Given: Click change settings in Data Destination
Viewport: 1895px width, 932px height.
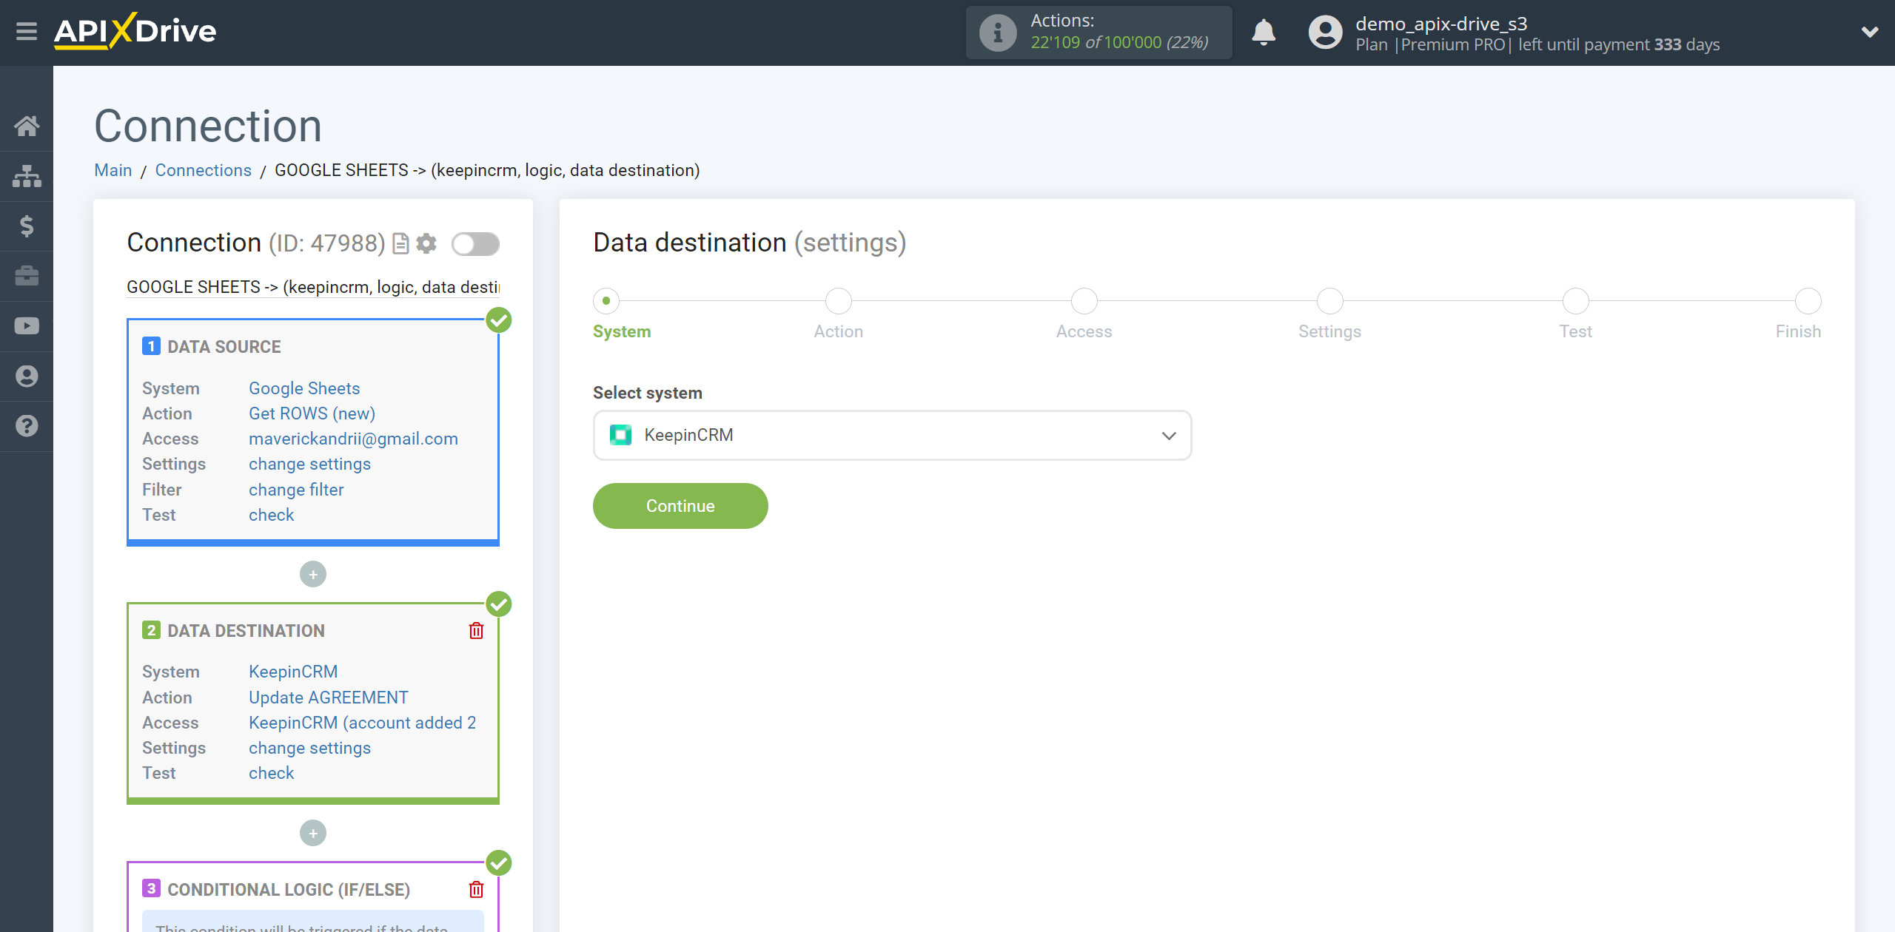Looking at the screenshot, I should pos(309,748).
